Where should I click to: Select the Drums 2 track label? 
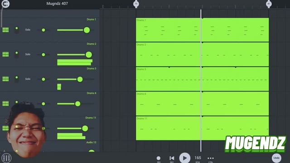point(92,44)
